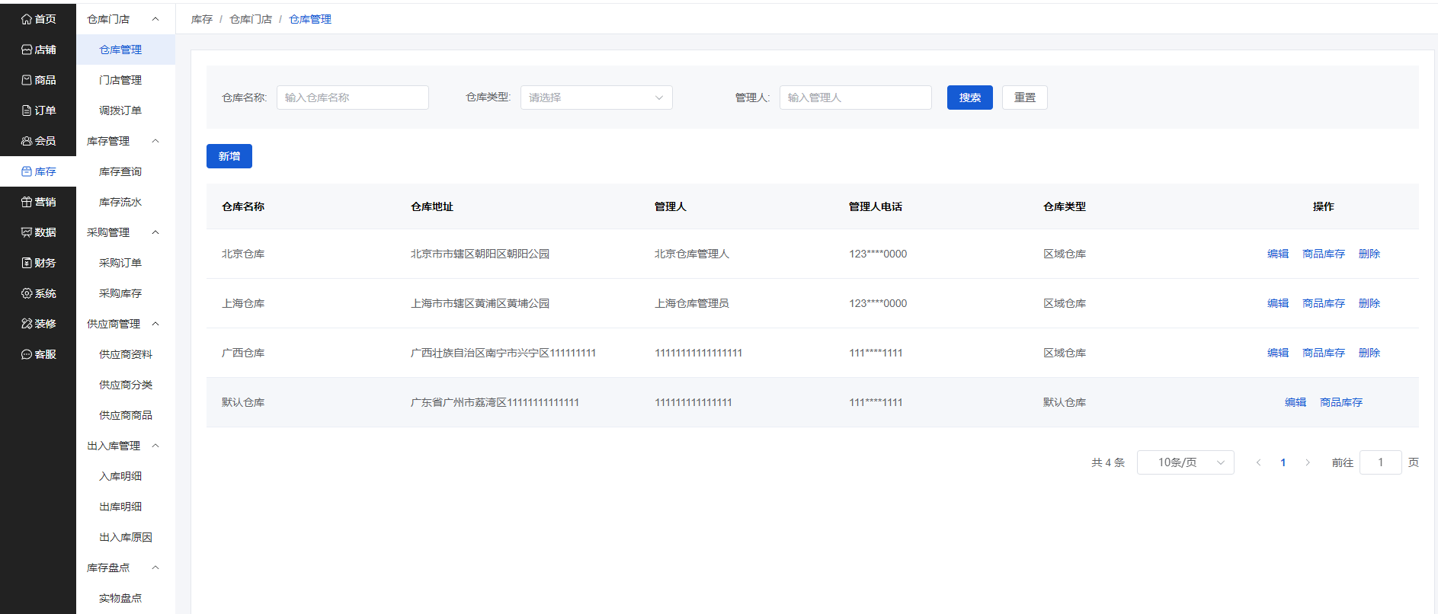Select 出库明细 submenu item
1438x614 pixels.
(126, 507)
